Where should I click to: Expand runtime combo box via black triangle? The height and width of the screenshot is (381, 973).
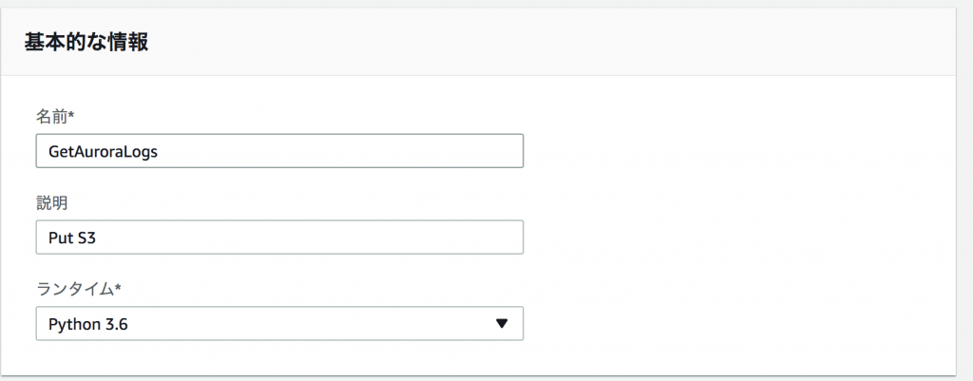click(x=502, y=323)
